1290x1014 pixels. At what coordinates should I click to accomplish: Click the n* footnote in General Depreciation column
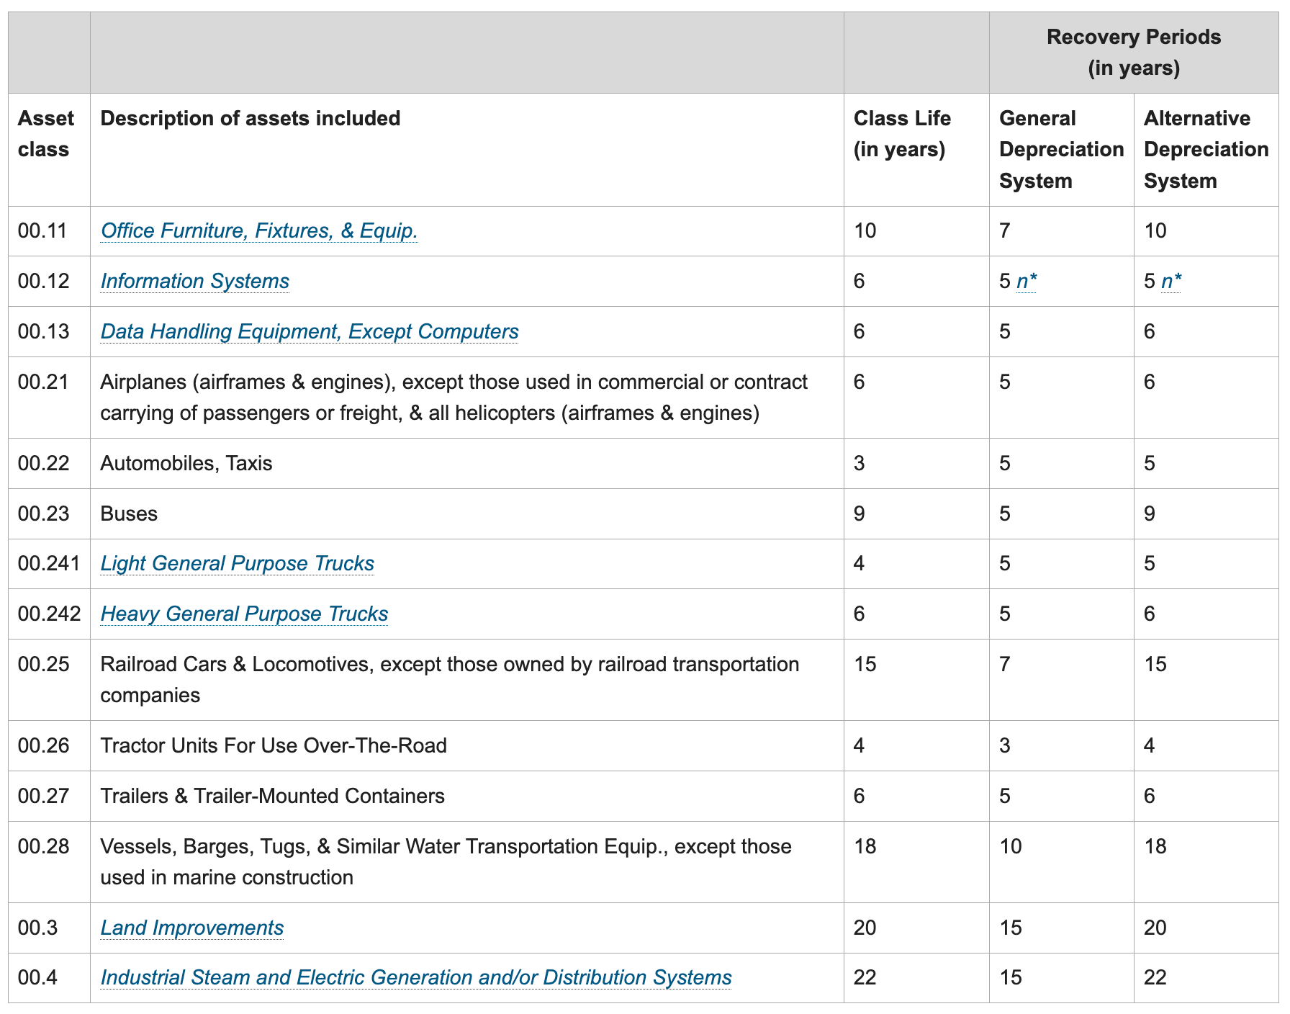coord(1027,281)
